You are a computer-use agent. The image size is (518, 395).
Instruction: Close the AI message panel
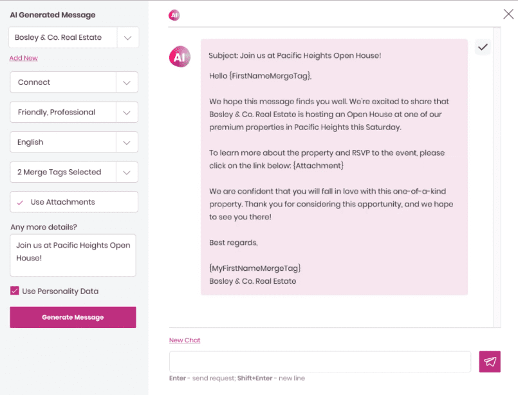508,14
